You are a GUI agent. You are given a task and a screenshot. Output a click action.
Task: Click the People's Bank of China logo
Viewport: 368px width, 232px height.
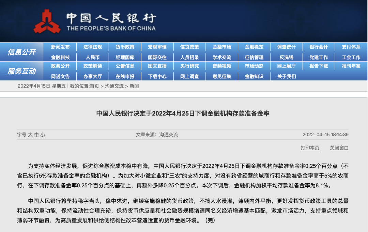tap(47, 22)
